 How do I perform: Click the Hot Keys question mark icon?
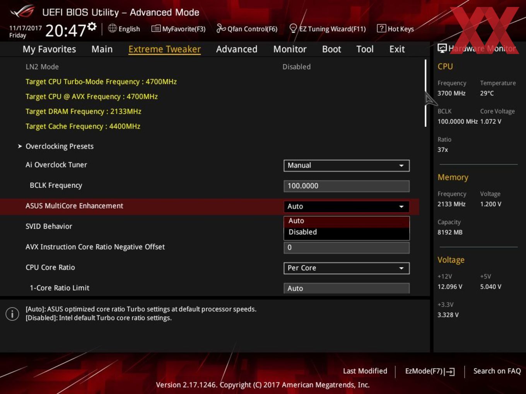point(381,28)
